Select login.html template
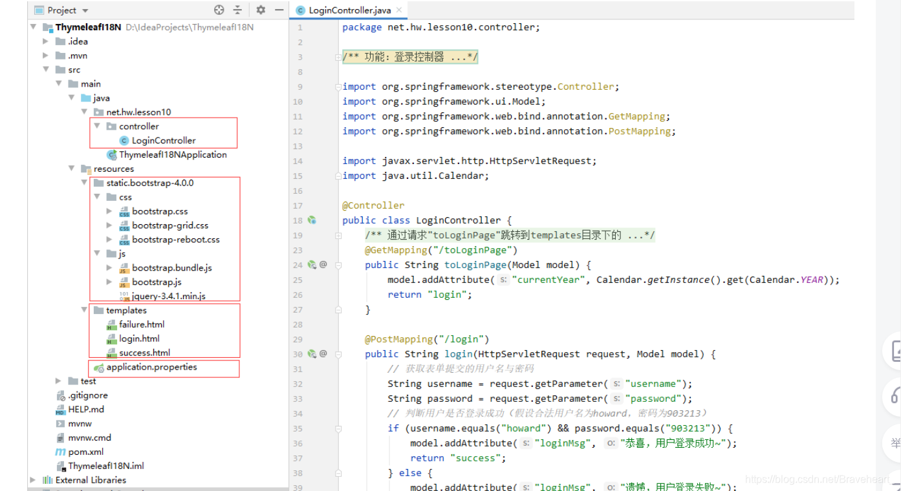 pyautogui.click(x=133, y=339)
